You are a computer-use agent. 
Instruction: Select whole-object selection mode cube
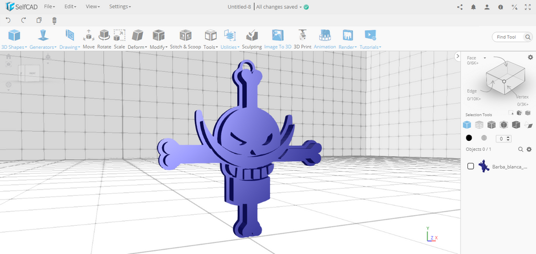[466, 125]
